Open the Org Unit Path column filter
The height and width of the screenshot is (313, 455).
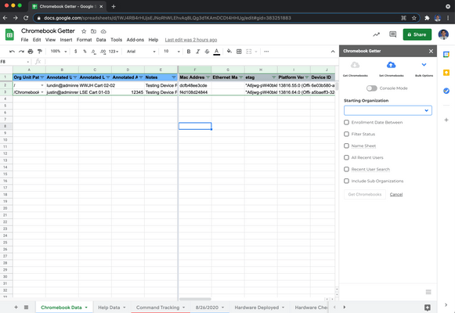pyautogui.click(x=42, y=77)
